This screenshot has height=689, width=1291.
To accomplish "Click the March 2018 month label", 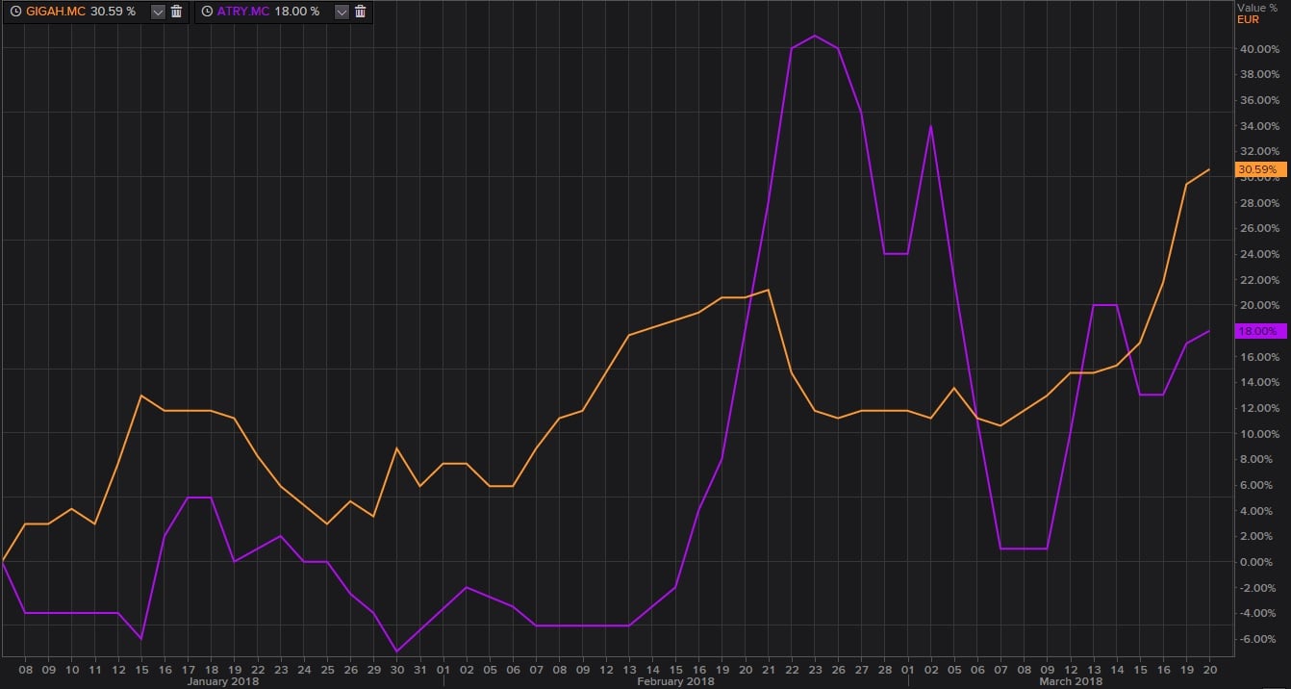I will [1071, 681].
